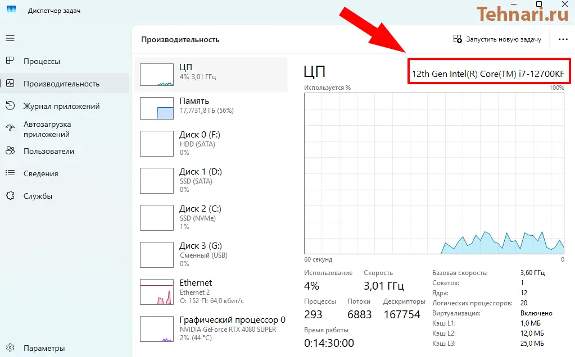575x357 pixels.
Task: Click the run new task icon
Action: click(458, 39)
